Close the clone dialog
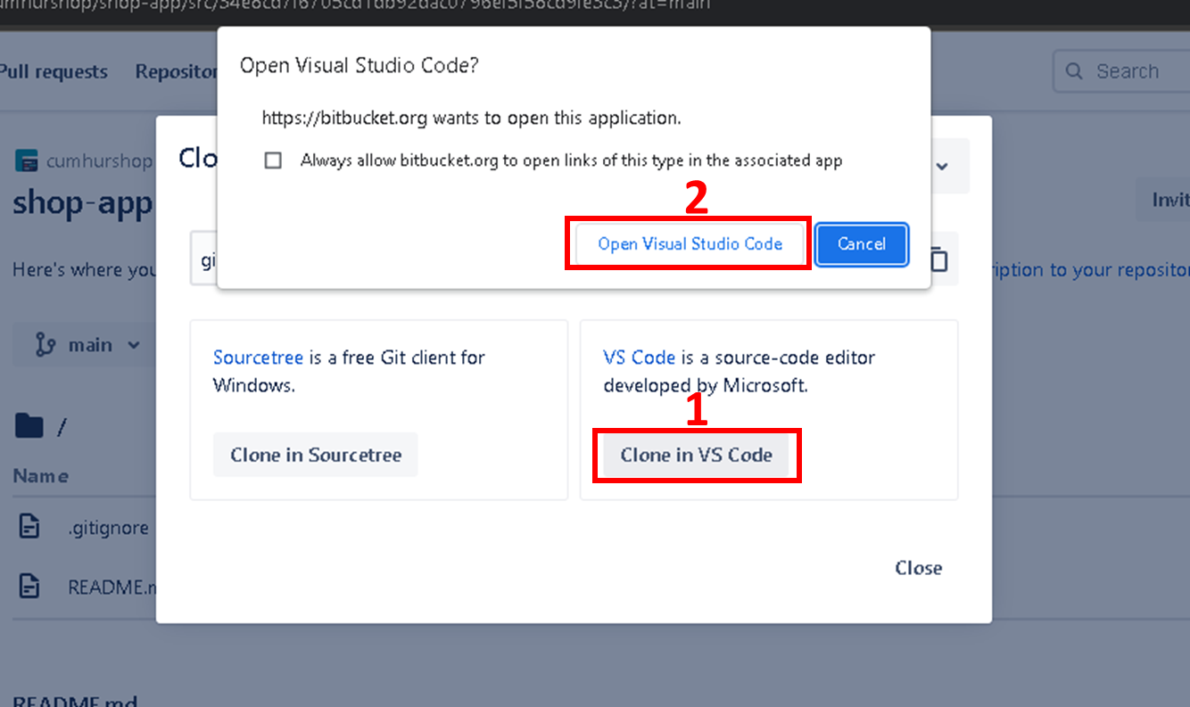 point(919,568)
